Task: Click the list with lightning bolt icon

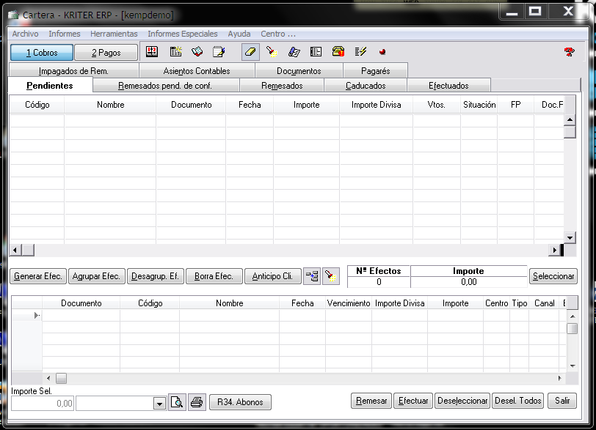Action: pos(360,52)
